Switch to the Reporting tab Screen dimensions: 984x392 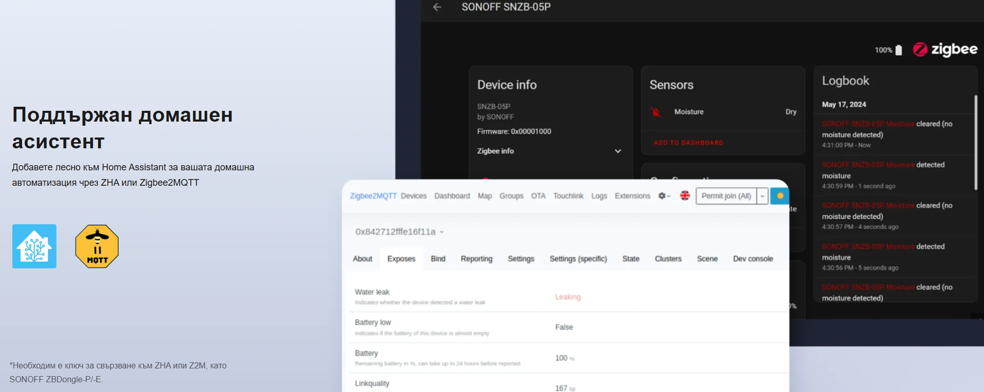pos(476,259)
